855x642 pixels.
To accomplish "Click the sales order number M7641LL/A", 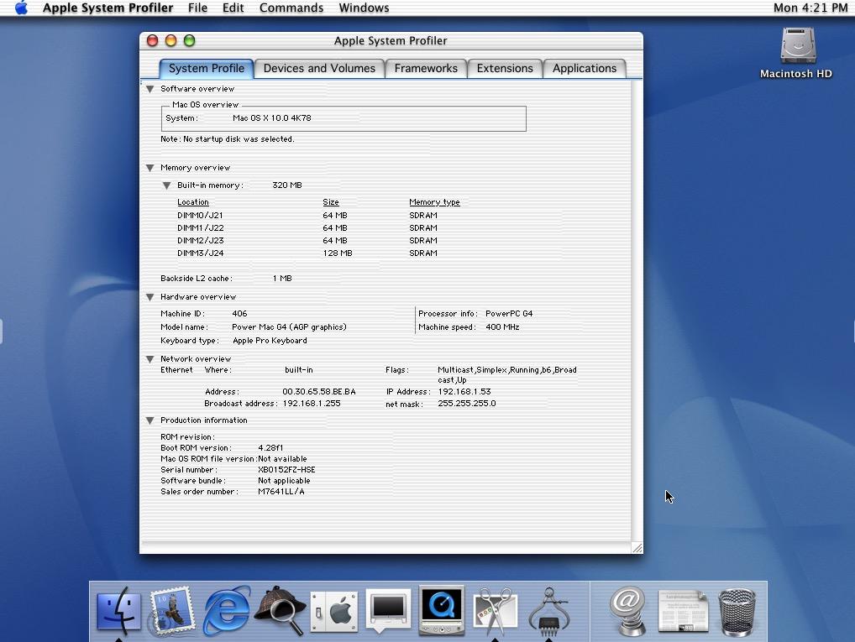I will pos(281,492).
